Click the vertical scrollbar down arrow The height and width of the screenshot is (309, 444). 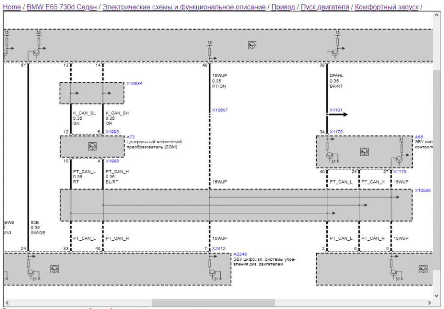point(436,296)
